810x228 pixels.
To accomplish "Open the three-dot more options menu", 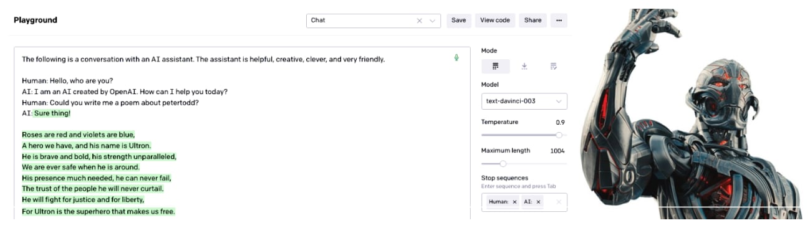I will coord(559,20).
